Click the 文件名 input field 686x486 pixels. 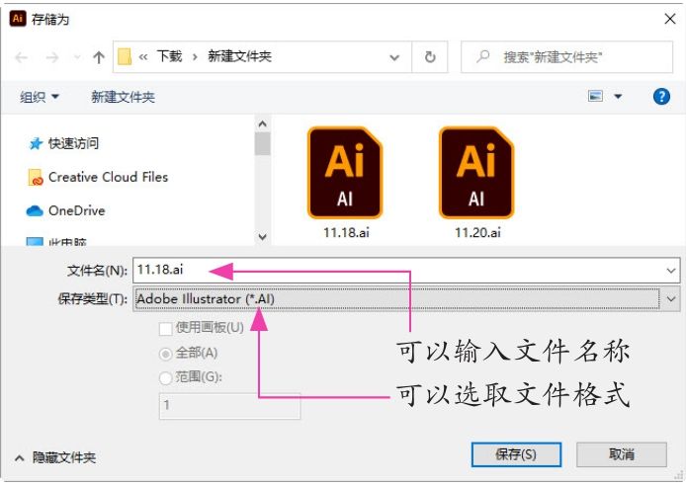pyautogui.click(x=406, y=270)
